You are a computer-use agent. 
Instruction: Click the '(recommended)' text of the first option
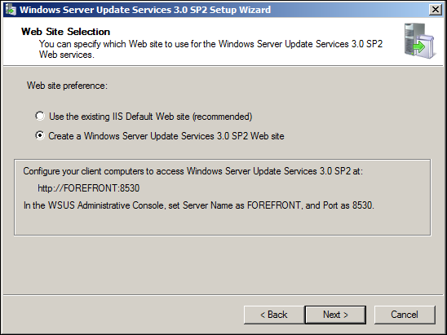(223, 117)
